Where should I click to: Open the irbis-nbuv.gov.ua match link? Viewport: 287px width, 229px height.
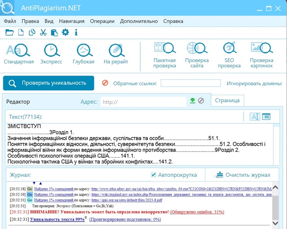coord(182,189)
